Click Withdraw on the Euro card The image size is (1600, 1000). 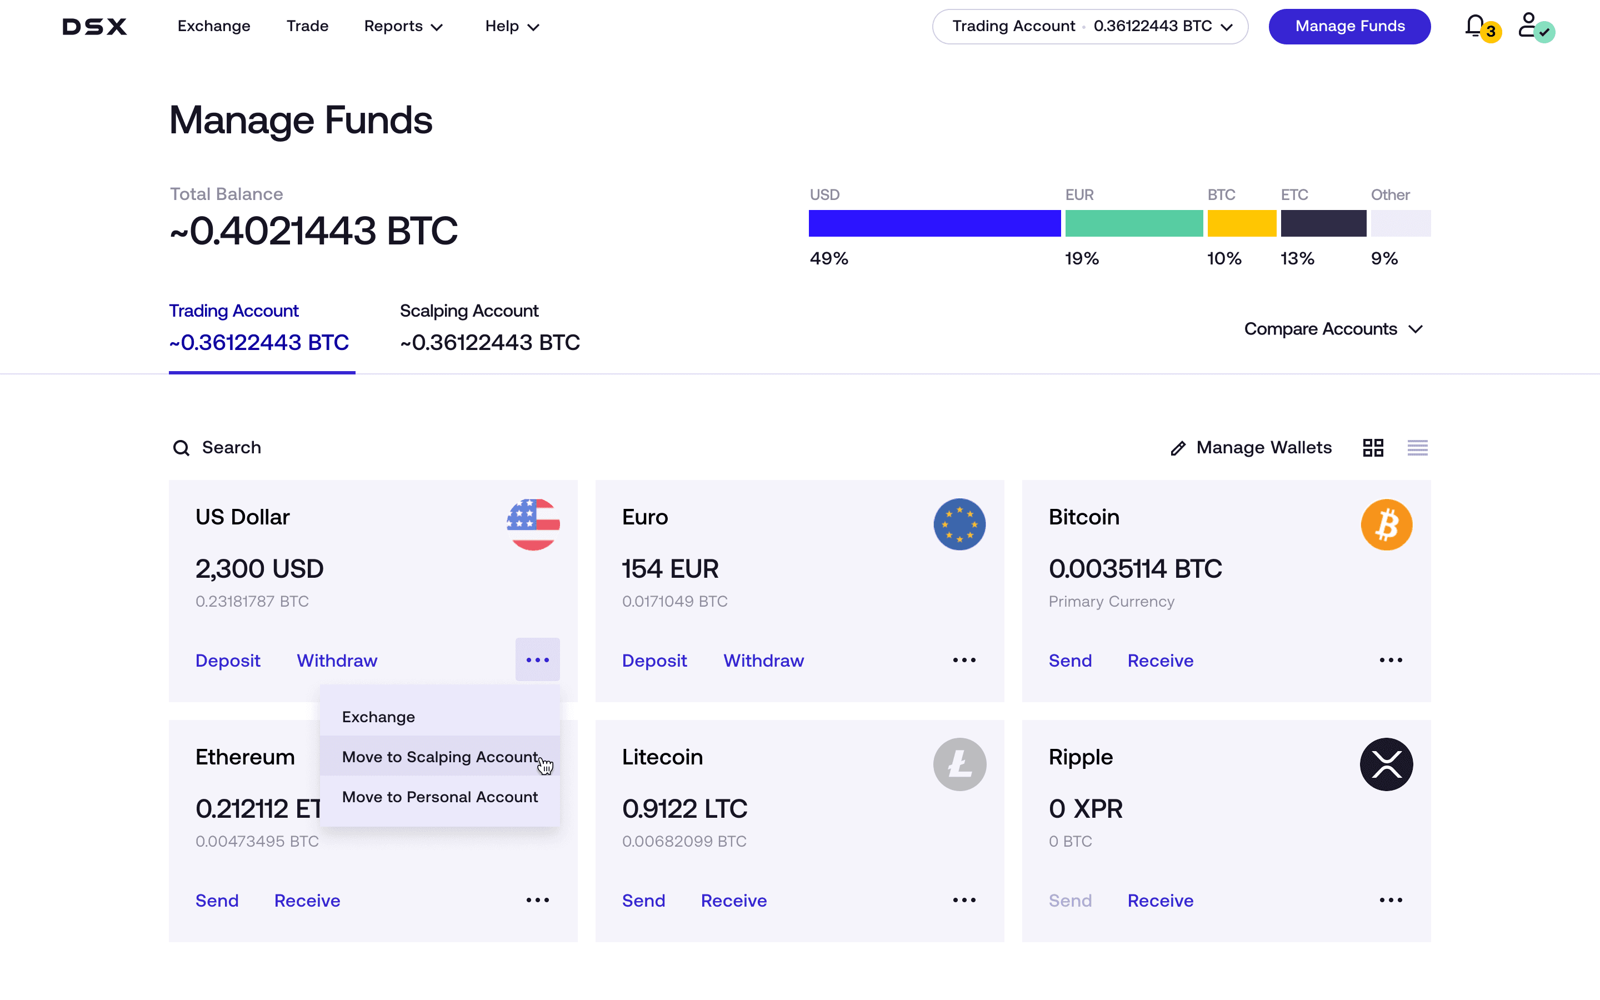pyautogui.click(x=764, y=660)
